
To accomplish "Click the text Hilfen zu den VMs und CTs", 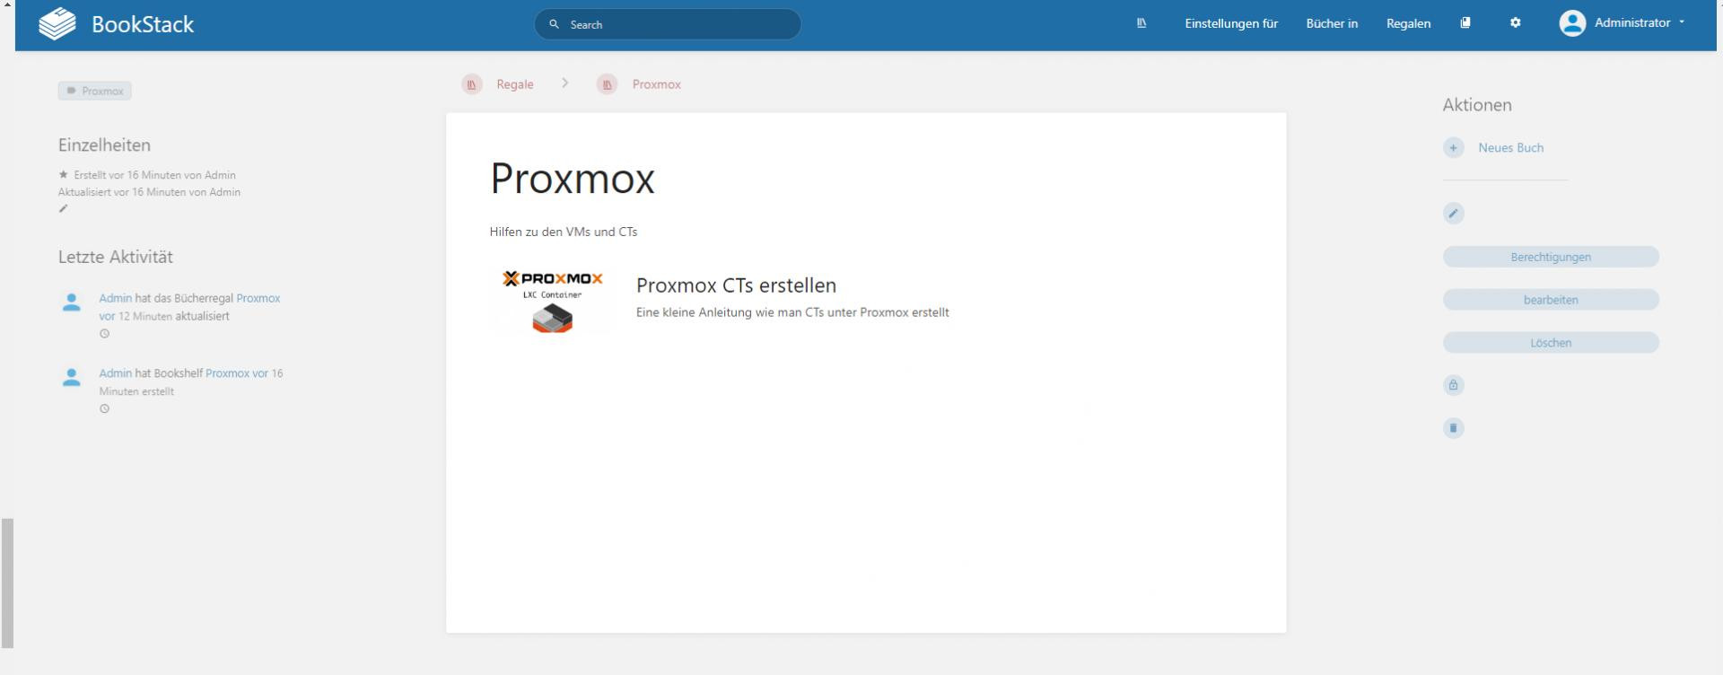I will [x=564, y=232].
